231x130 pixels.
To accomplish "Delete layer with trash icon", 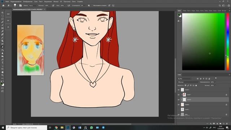I will pyautogui.click(x=227, y=123).
